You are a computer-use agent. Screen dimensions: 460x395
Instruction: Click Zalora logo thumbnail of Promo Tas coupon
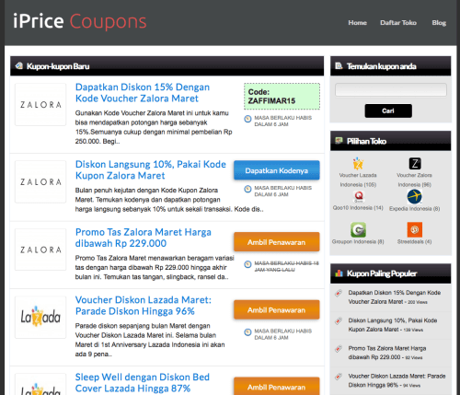tap(40, 250)
